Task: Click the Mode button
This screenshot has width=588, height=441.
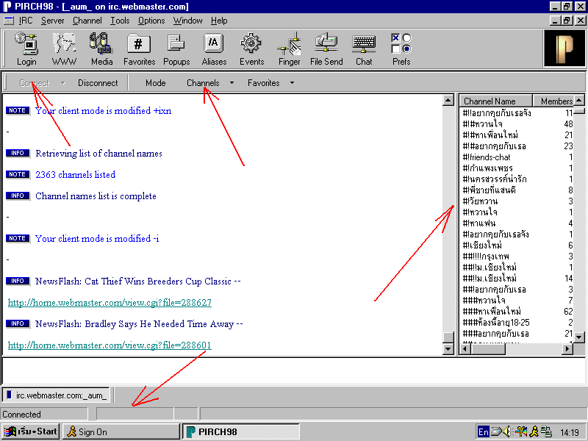Action: (x=155, y=83)
